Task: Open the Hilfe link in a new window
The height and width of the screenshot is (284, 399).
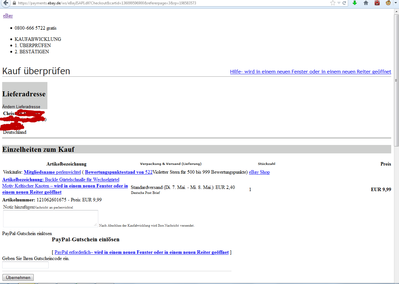Action: pyautogui.click(x=310, y=71)
